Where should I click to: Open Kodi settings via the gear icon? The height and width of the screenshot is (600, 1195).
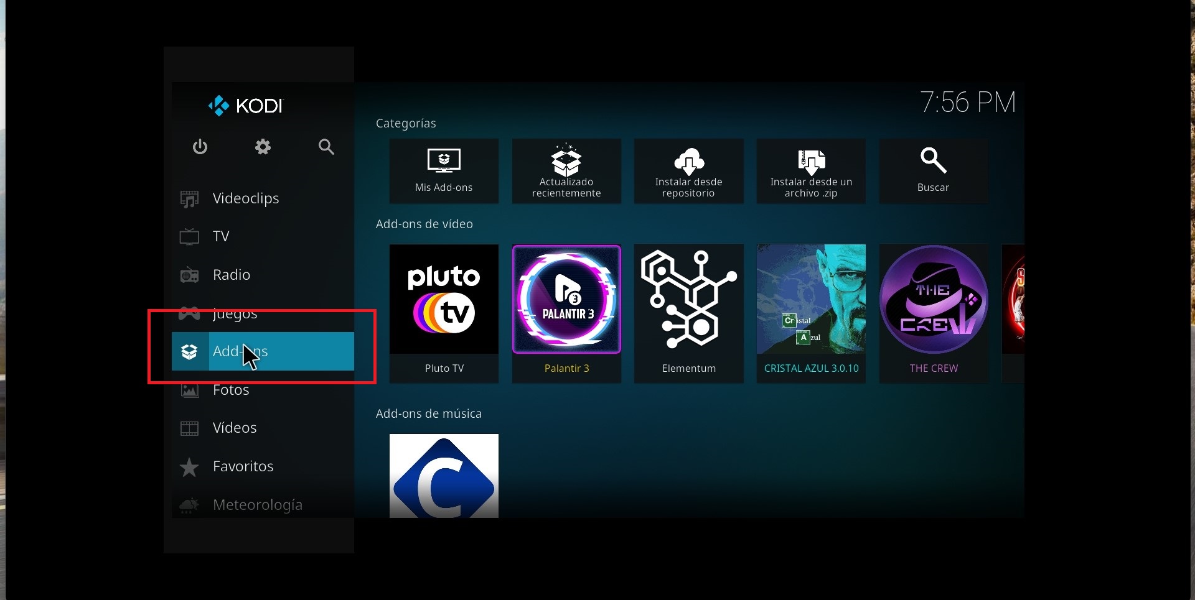point(262,147)
